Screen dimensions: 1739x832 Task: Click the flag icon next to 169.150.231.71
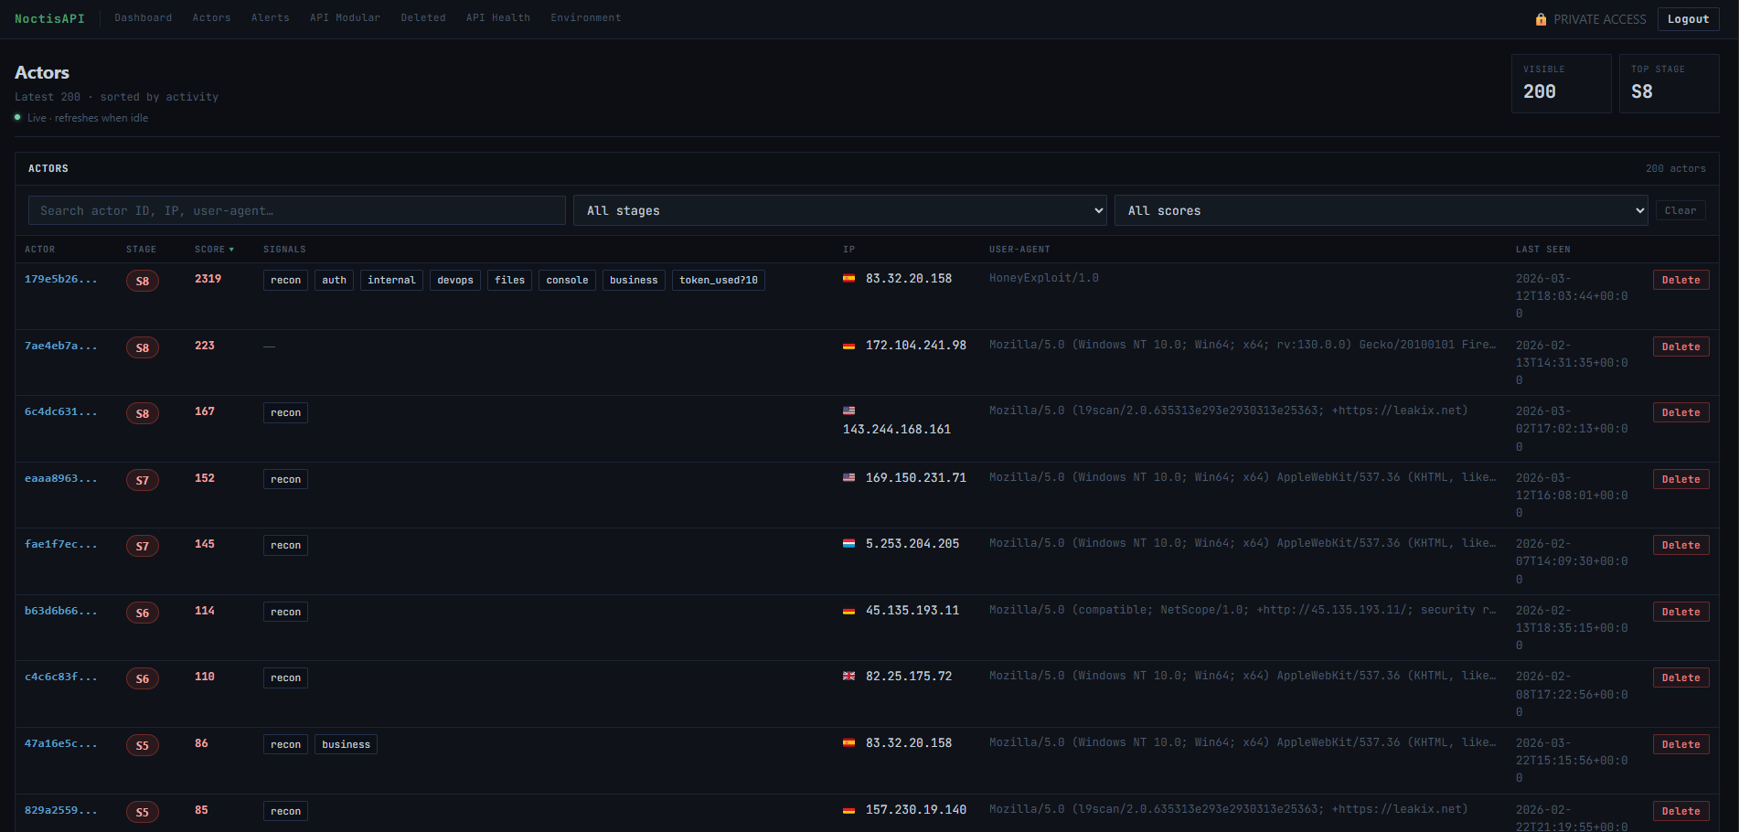[x=848, y=477]
